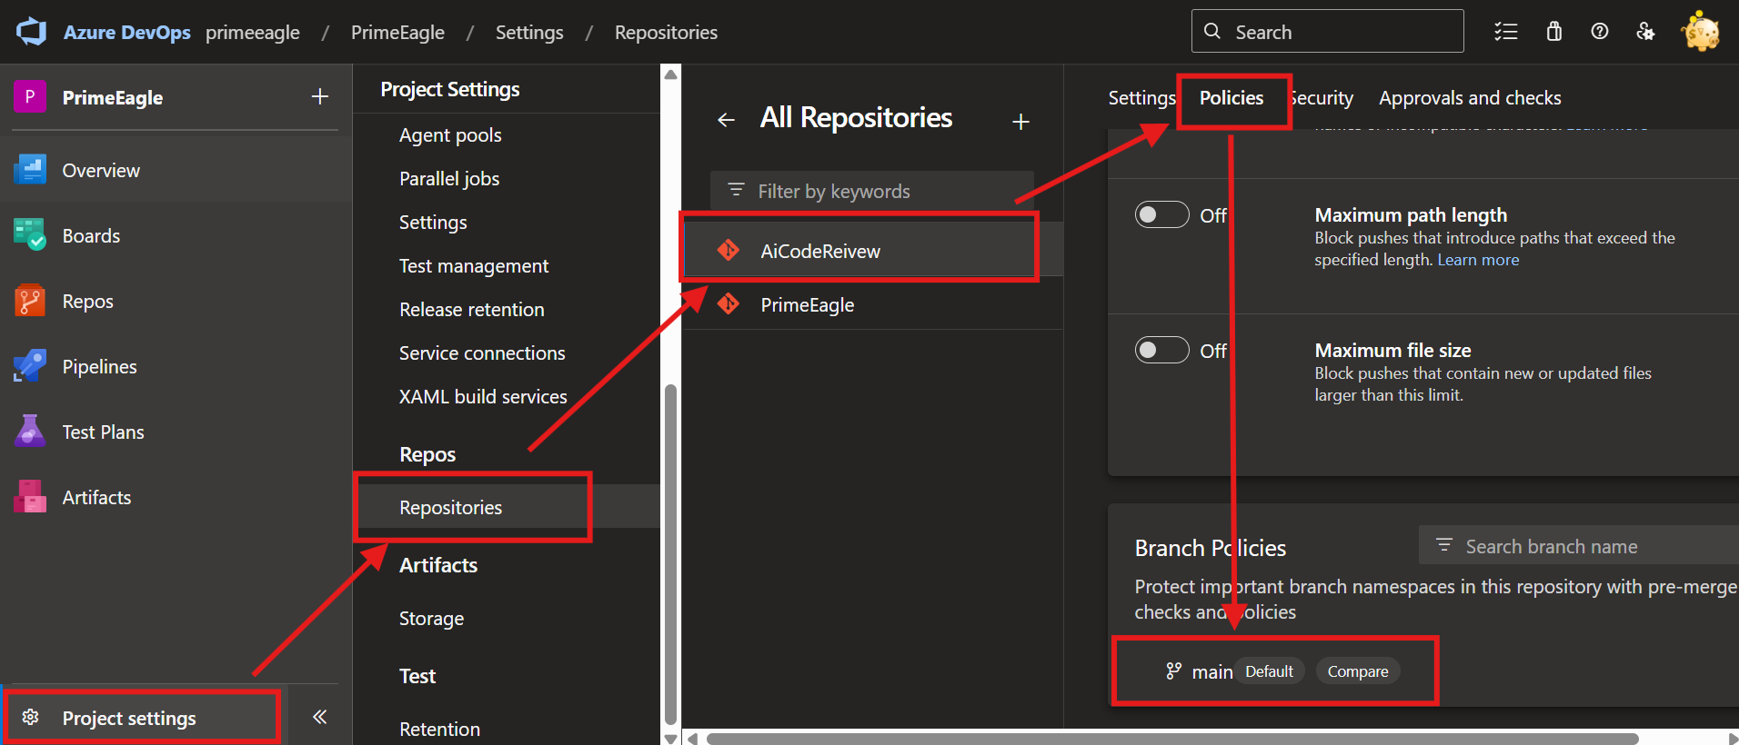Screen dimensions: 1739x745
Task: Click the Maximum file size heading
Action: click(x=1392, y=350)
